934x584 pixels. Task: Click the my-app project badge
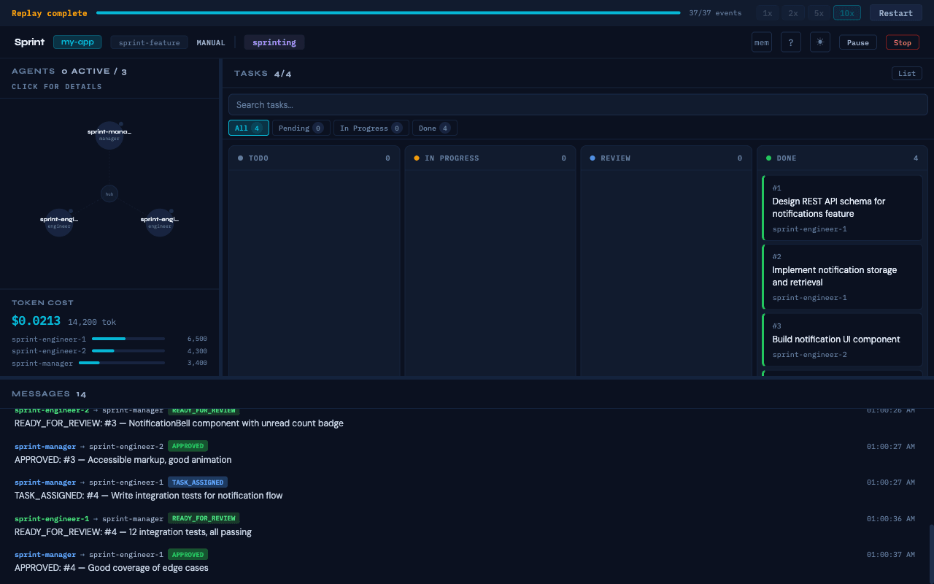click(x=77, y=42)
